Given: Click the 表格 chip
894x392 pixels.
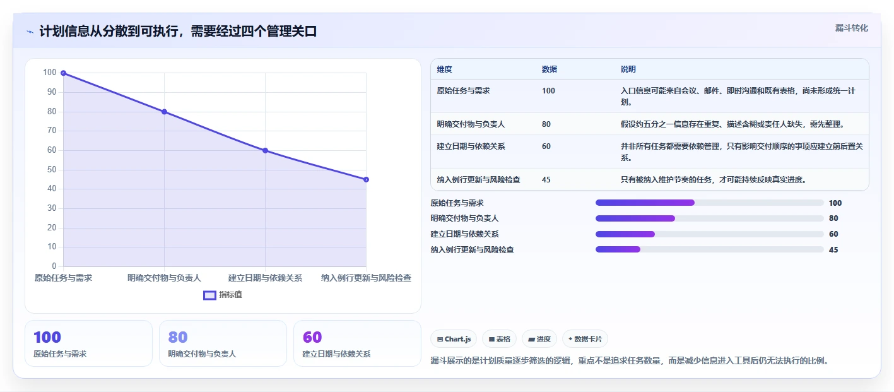Looking at the screenshot, I should 499,339.
